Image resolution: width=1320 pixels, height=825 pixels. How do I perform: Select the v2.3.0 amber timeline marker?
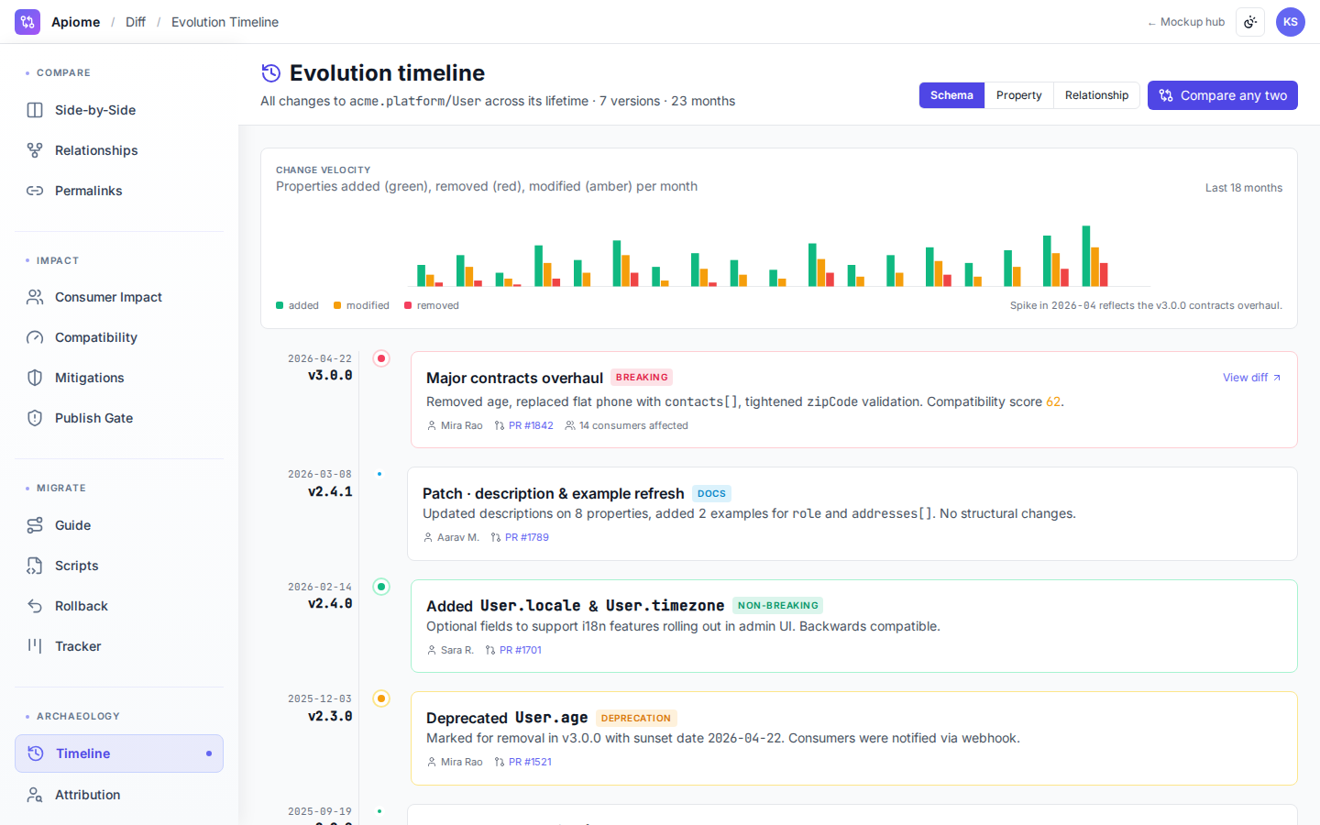(381, 698)
